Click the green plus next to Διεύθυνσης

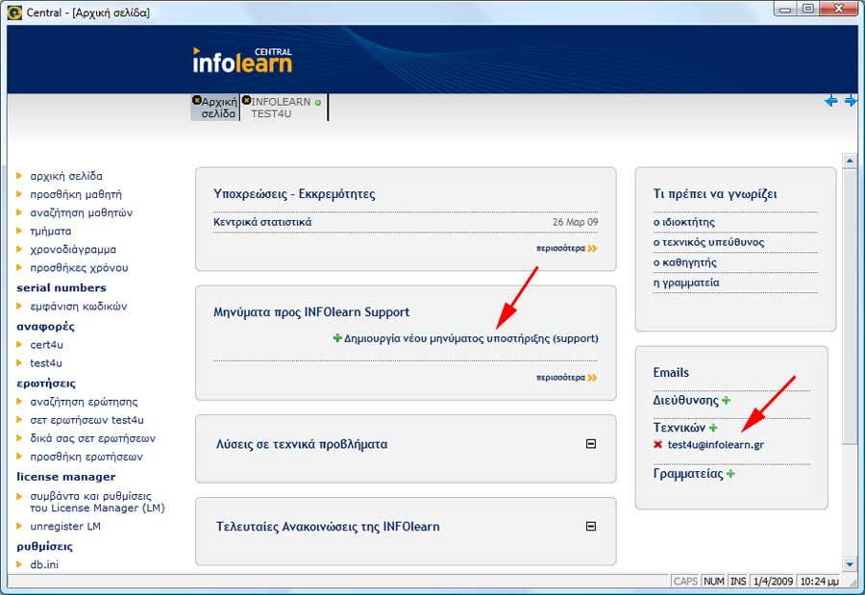pos(726,400)
